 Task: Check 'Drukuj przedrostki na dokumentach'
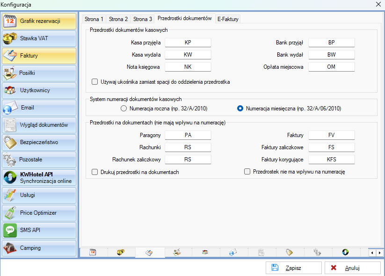pyautogui.click(x=95, y=172)
